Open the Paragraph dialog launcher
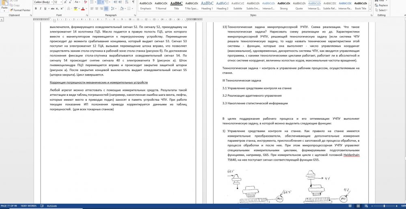Viewport: 406px width, 209px height. pyautogui.click(x=135, y=15)
